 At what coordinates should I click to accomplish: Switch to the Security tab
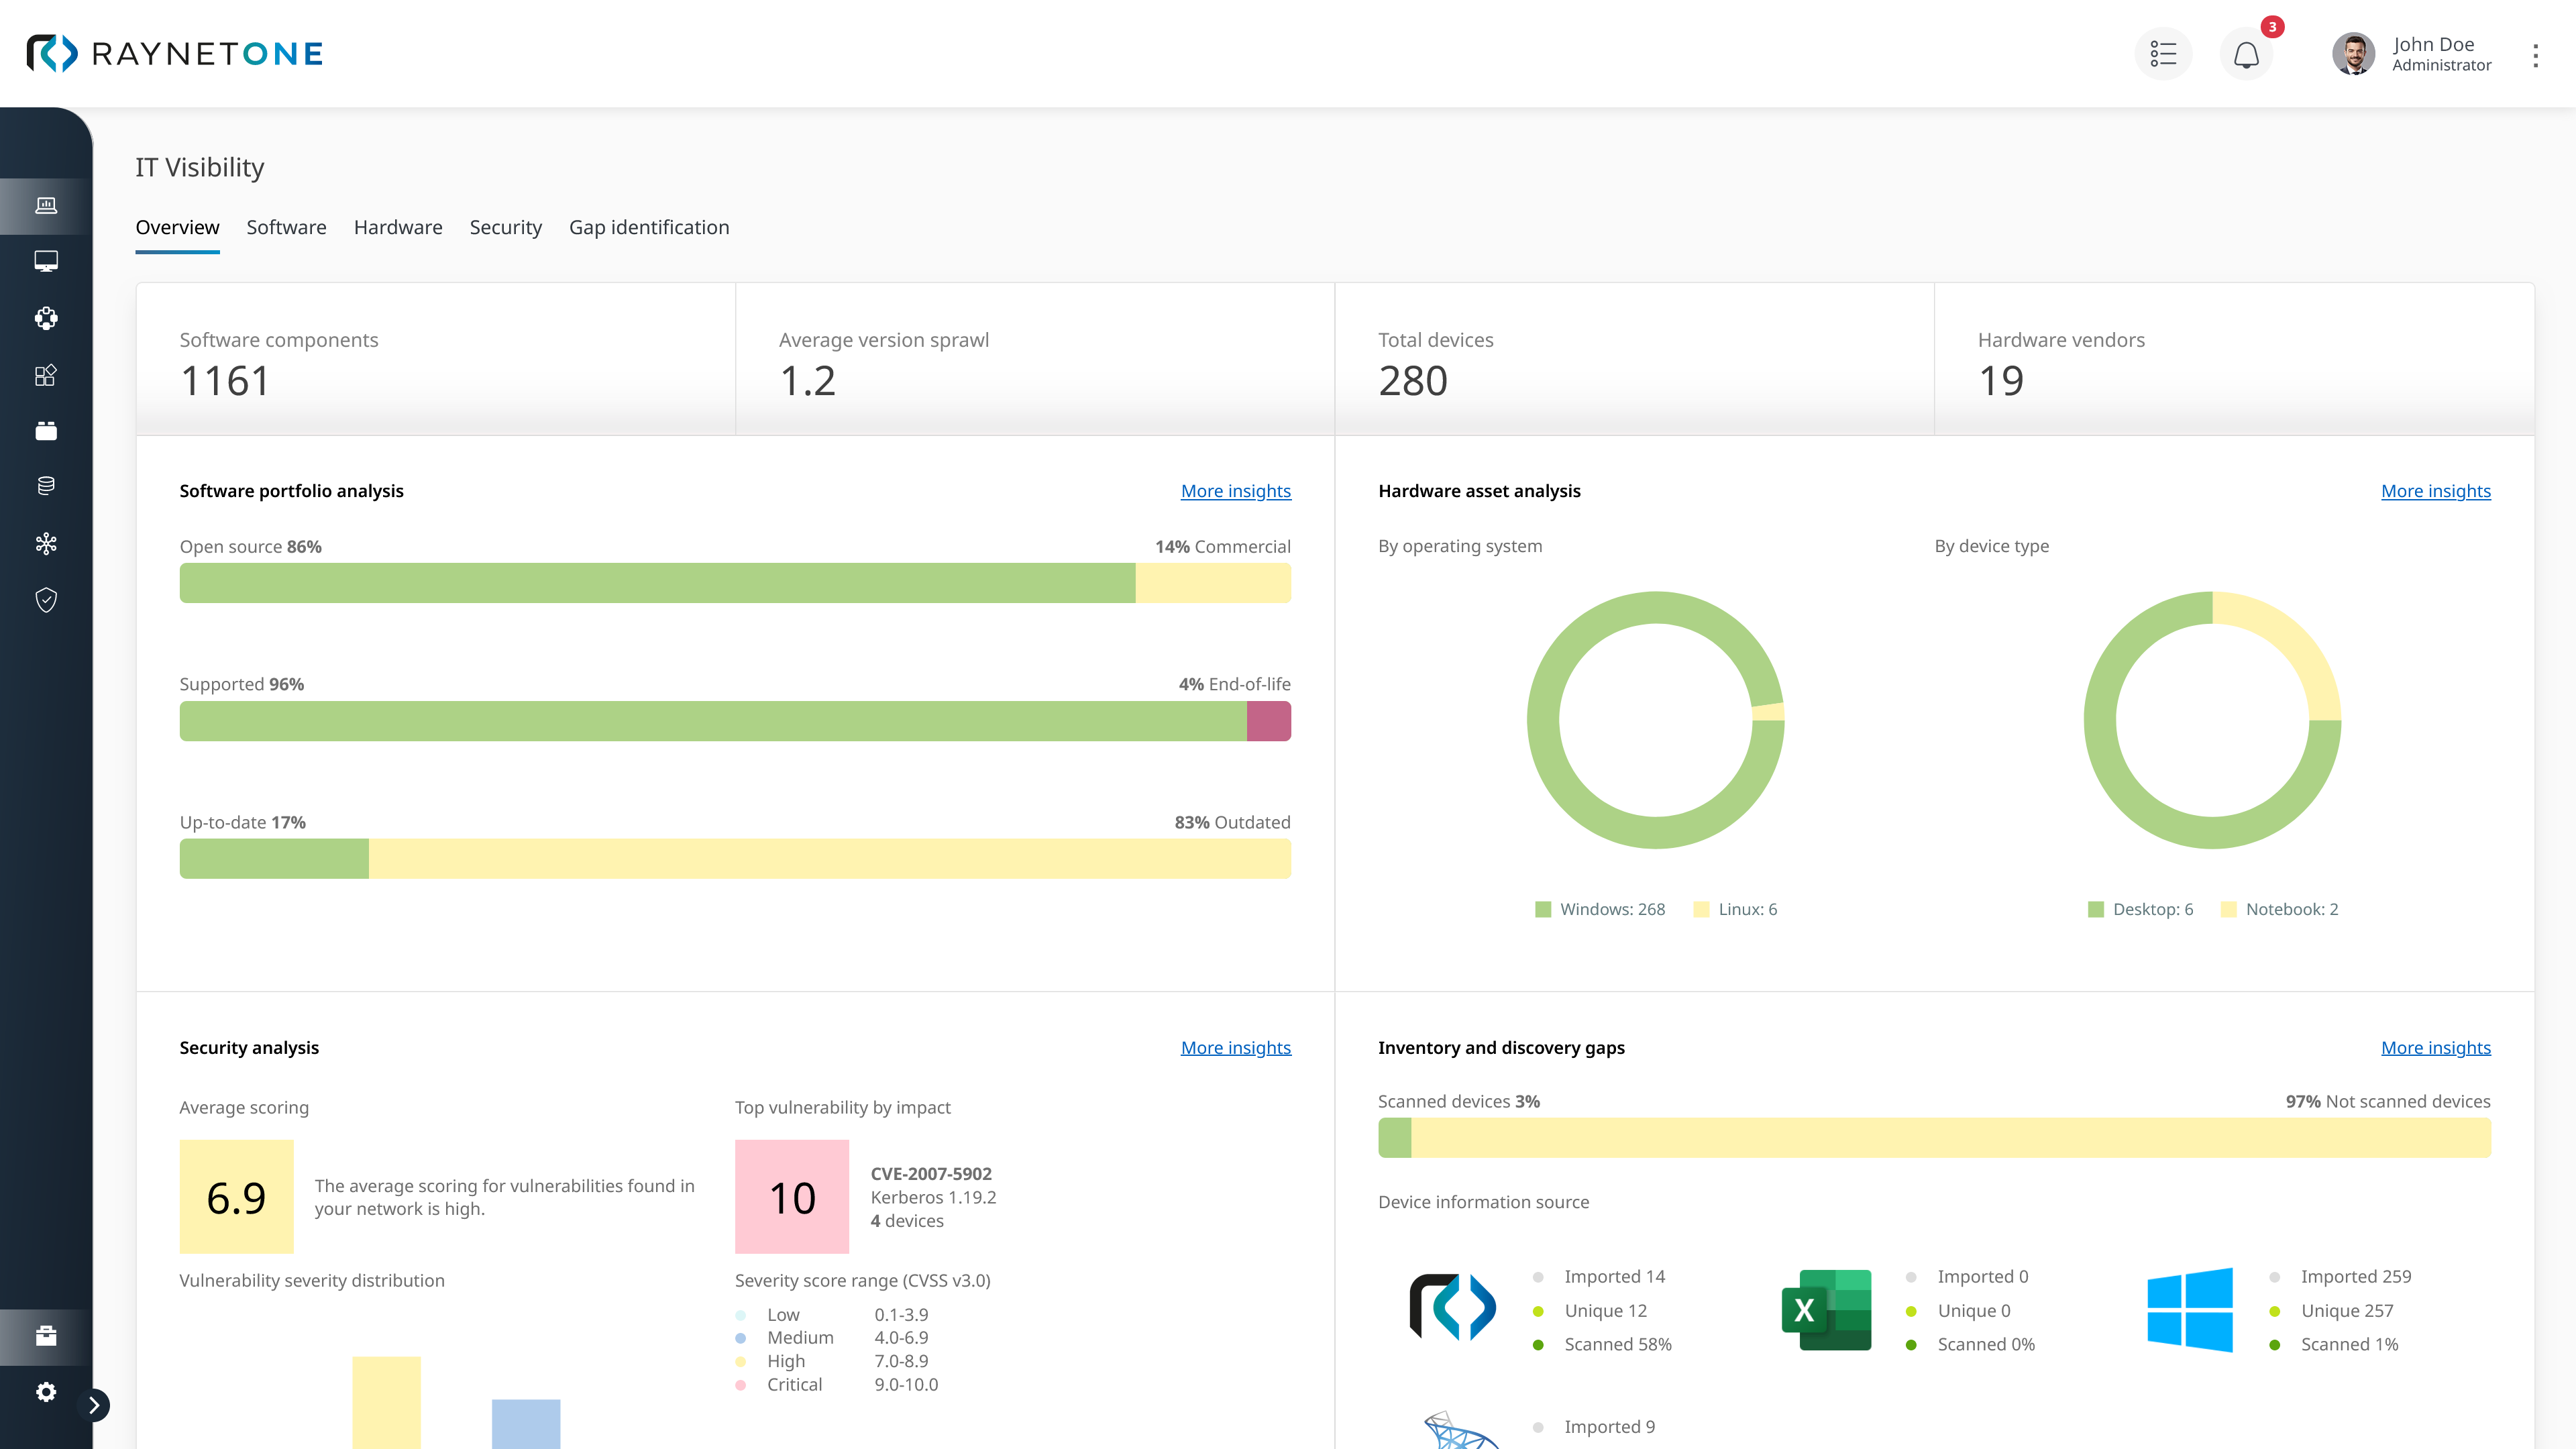[x=505, y=227]
